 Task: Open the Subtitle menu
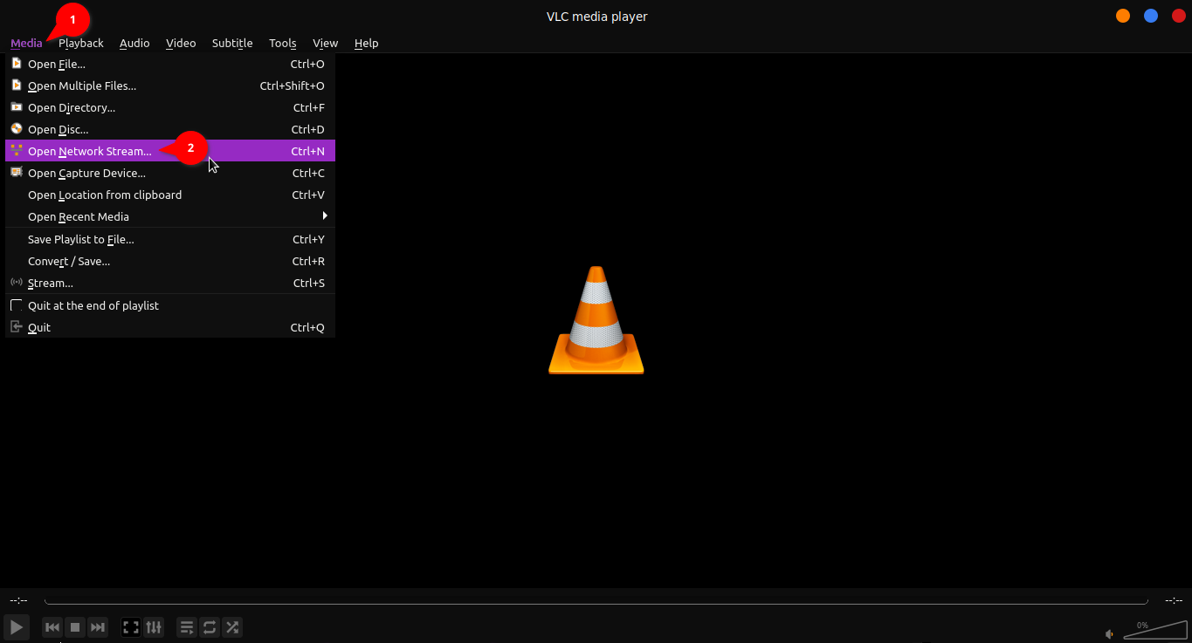tap(232, 43)
